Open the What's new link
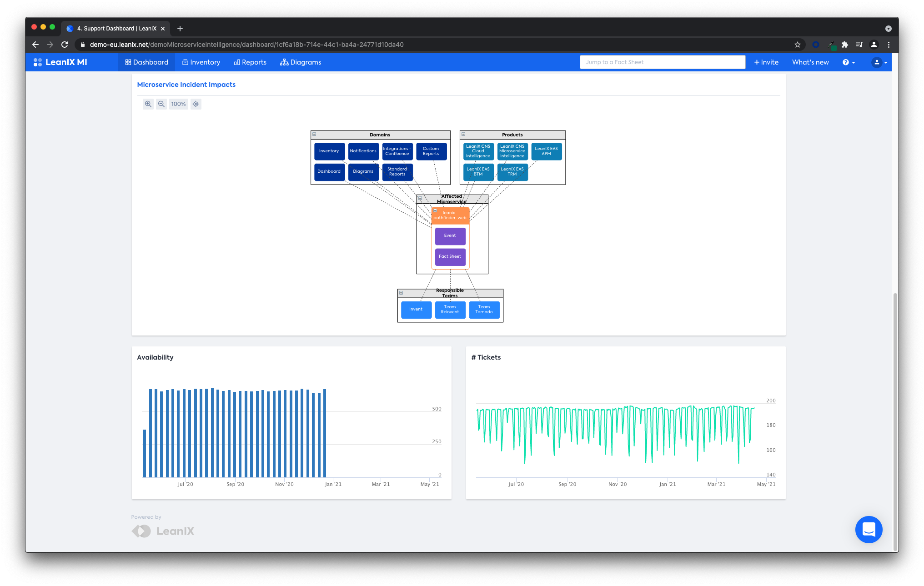Image resolution: width=924 pixels, height=586 pixels. pos(810,62)
